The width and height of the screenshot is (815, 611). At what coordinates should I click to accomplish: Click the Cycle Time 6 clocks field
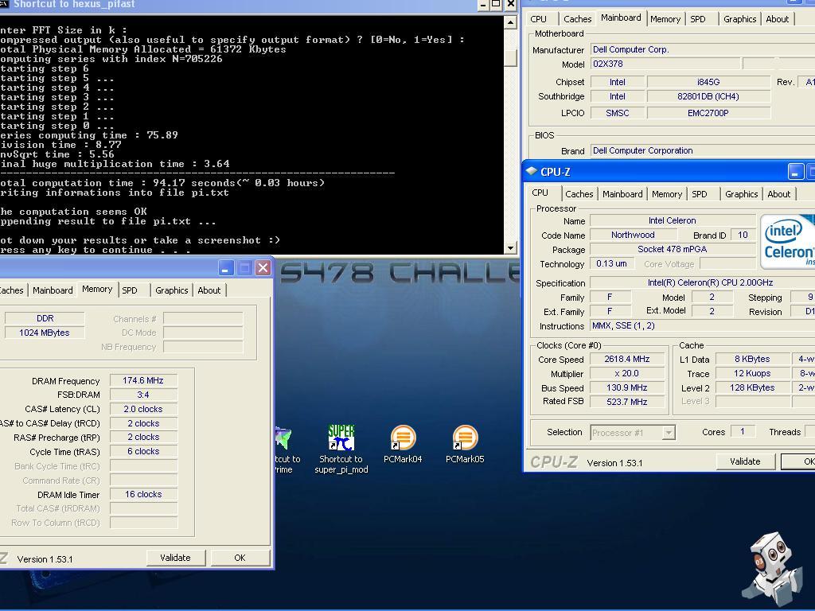(143, 452)
